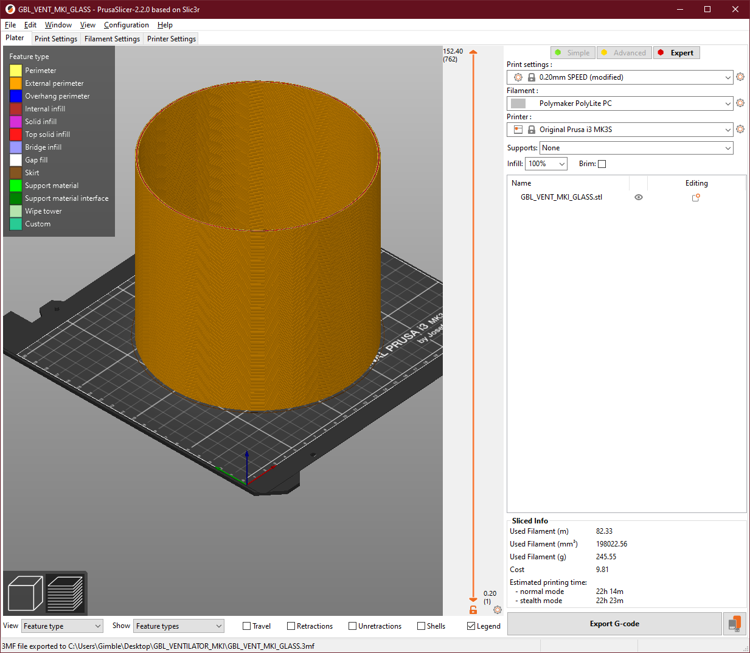The width and height of the screenshot is (750, 653).
Task: Open the Help menu
Action: coord(165,25)
